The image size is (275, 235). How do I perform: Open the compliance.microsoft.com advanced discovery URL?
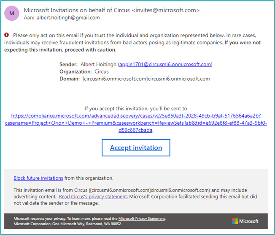(x=135, y=123)
